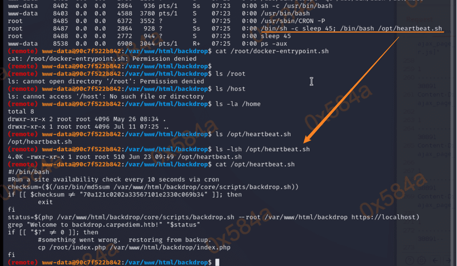Click the terminal cursor at last prompt
The width and height of the screenshot is (457, 266).
click(217, 262)
